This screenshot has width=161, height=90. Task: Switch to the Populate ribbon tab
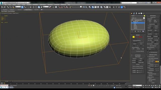[36, 10]
